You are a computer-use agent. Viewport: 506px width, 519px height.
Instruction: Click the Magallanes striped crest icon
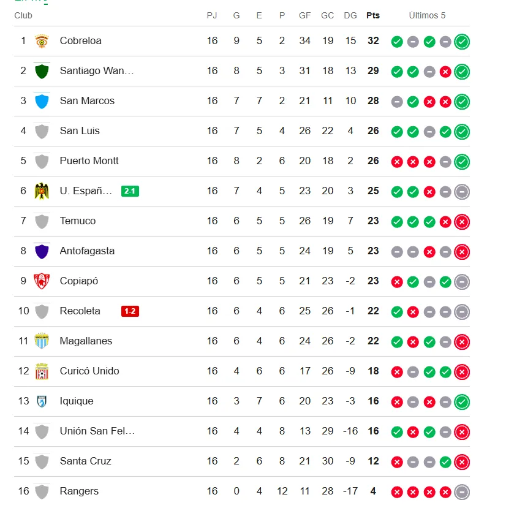[42, 341]
